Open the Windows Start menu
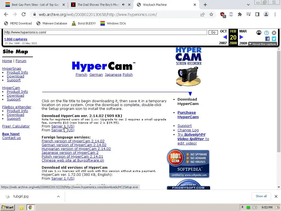 click(x=7, y=207)
